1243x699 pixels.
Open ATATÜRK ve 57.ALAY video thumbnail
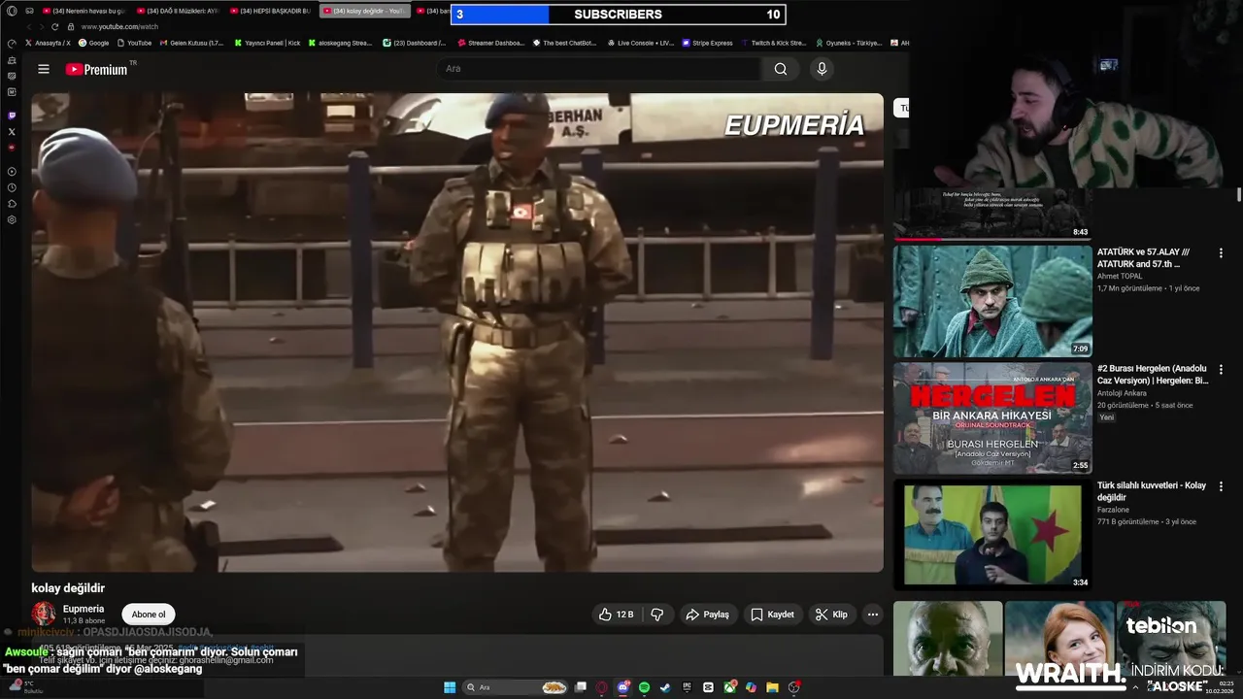[x=992, y=301]
